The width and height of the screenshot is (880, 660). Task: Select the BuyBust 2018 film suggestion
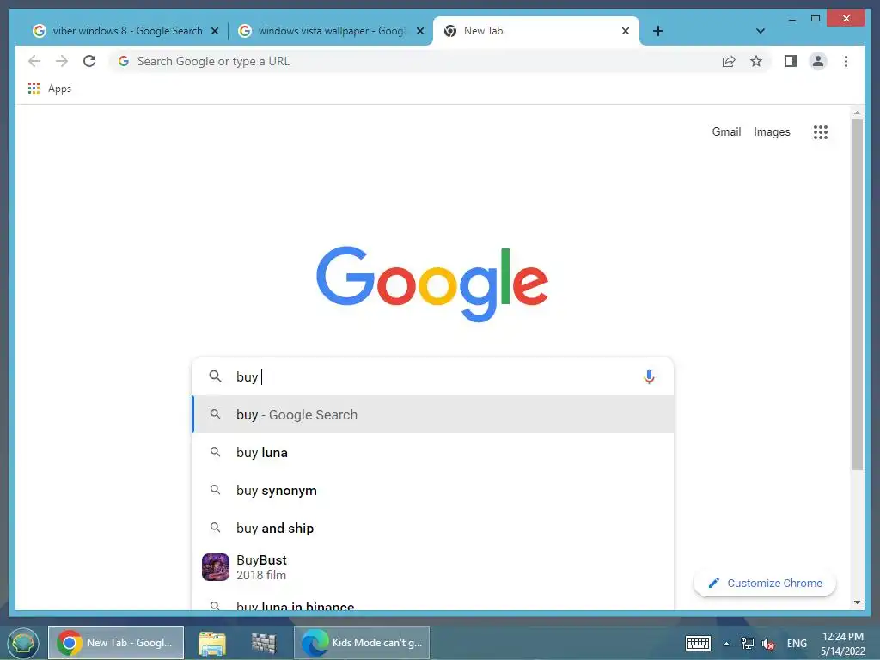click(433, 567)
